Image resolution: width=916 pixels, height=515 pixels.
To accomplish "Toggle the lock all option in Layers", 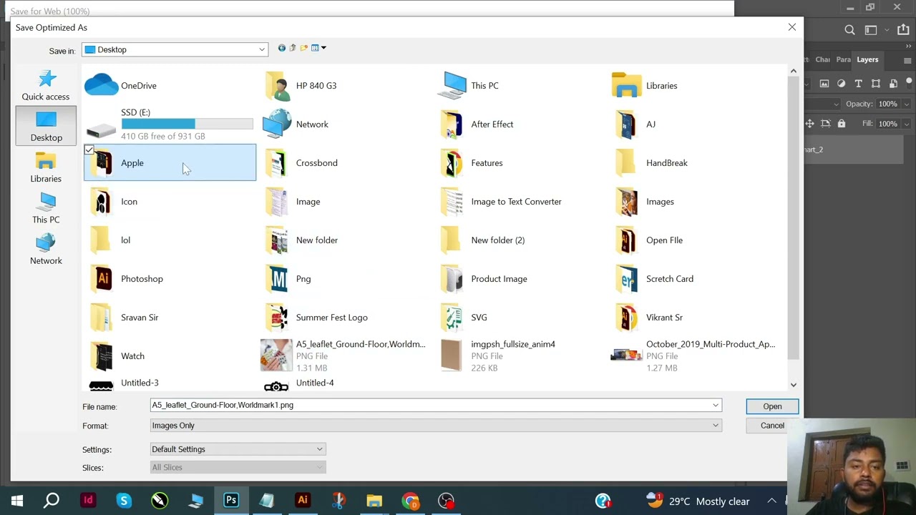I will point(842,124).
